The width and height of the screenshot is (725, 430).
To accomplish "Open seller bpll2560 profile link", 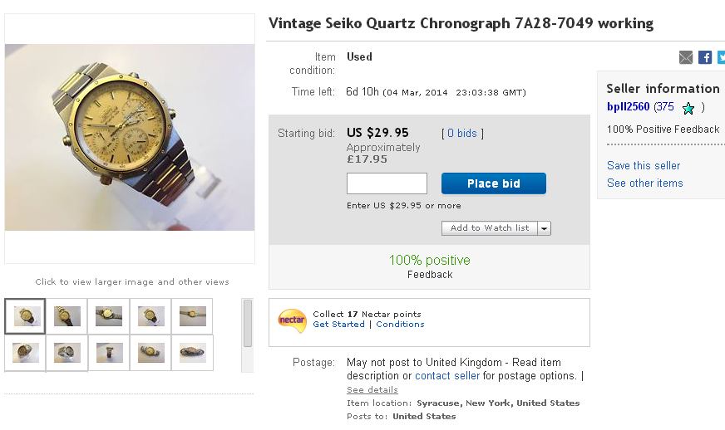I will point(628,107).
